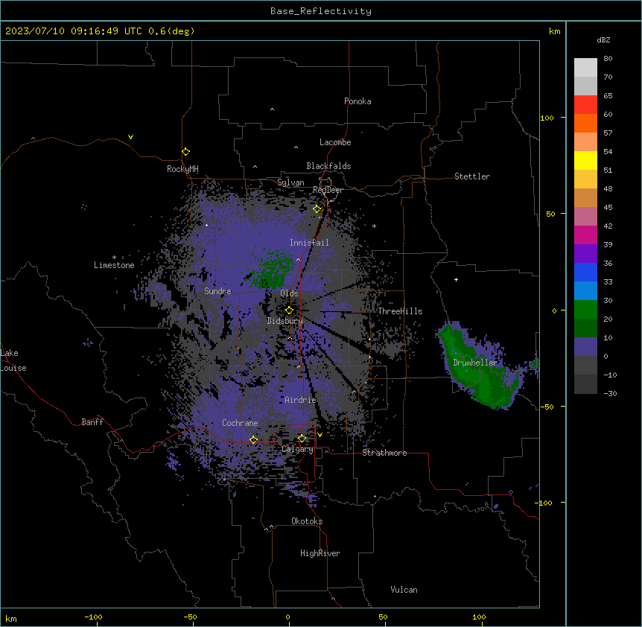The width and height of the screenshot is (642, 627).
Task: Click the white plus marker north of Drumheller
Action: pyautogui.click(x=456, y=279)
